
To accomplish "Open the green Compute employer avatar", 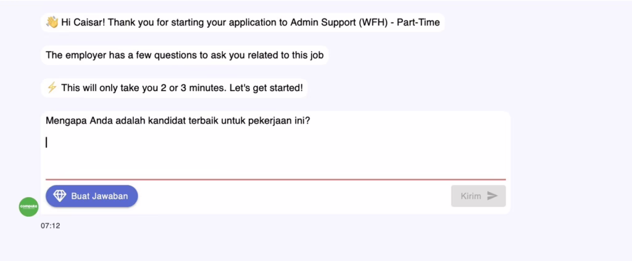I will pyautogui.click(x=29, y=206).
